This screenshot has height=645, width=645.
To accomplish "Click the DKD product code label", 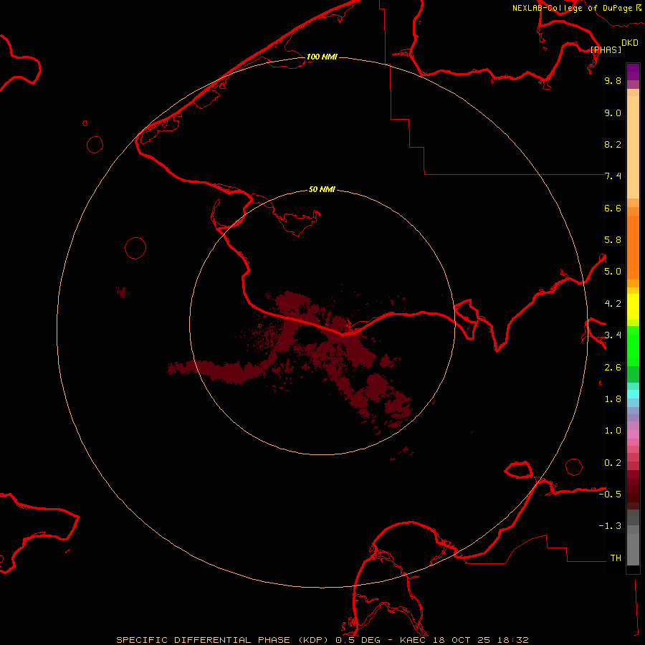I will [629, 43].
